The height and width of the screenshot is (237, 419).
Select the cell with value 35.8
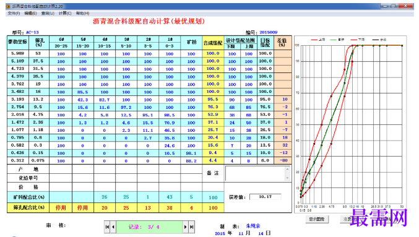pyautogui.click(x=170, y=138)
